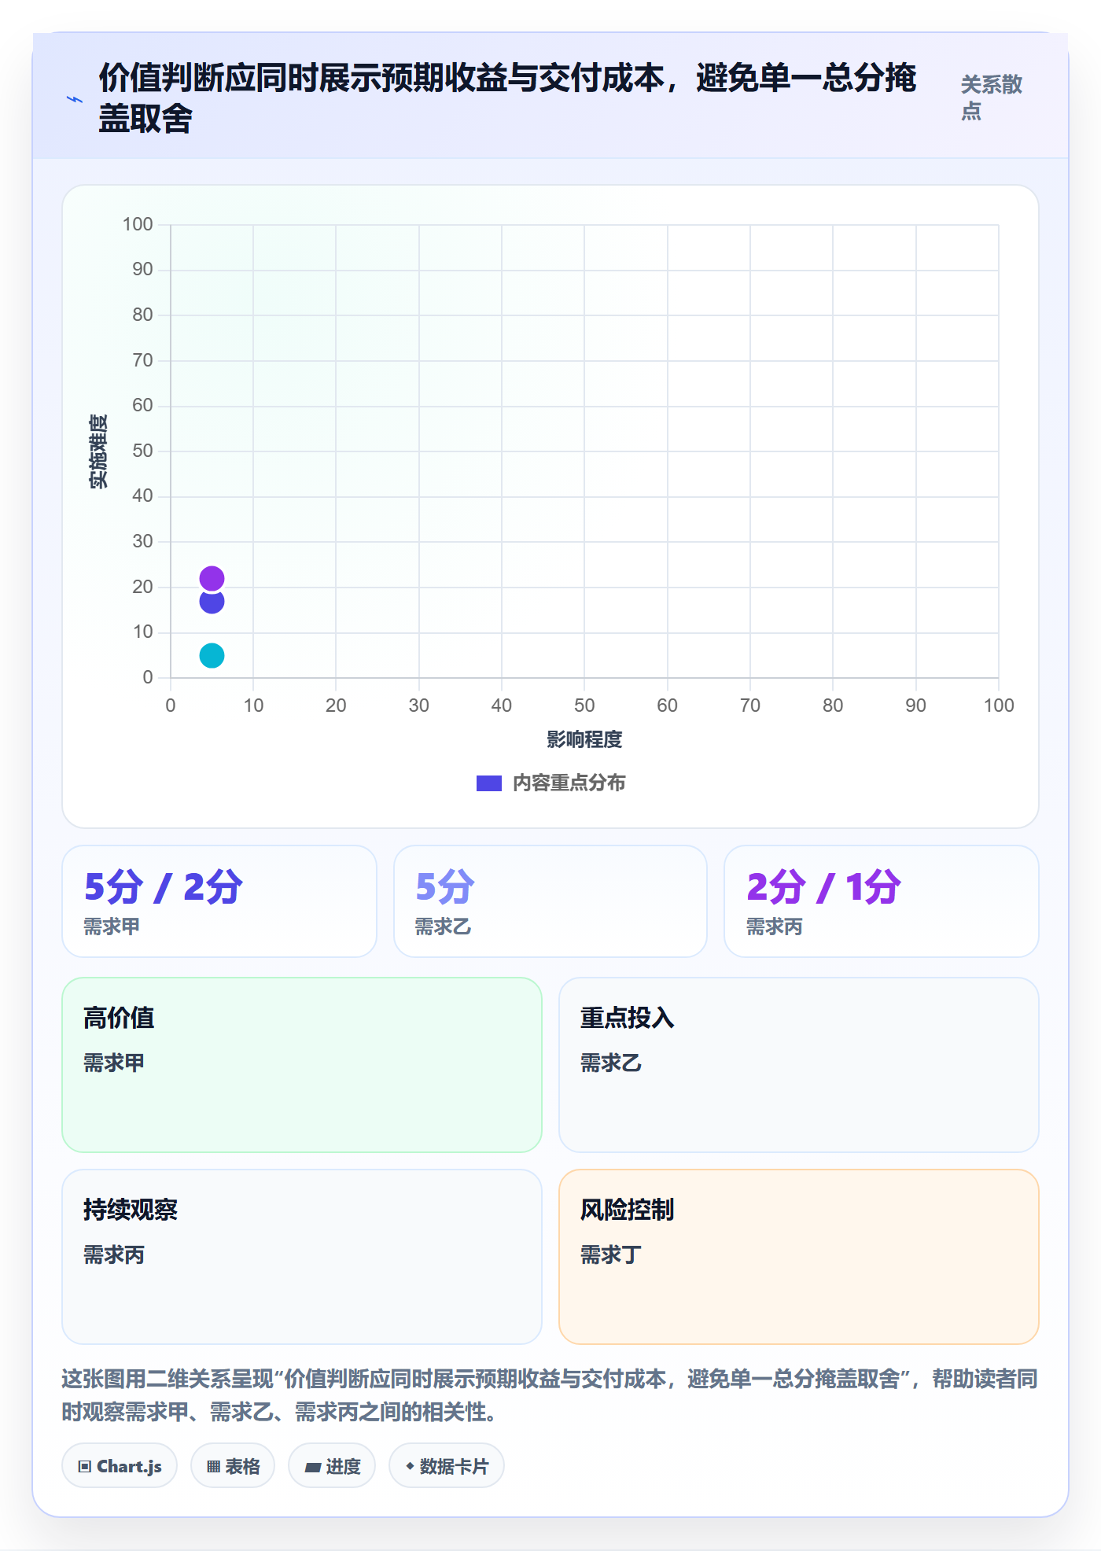
Task: Open the 2分 / 1分 需求丙 stat card
Action: pyautogui.click(x=882, y=901)
